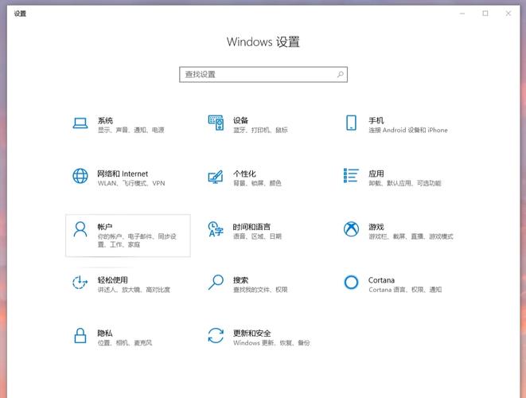Open the 手机 settings category title
The height and width of the screenshot is (398, 526).
[376, 120]
